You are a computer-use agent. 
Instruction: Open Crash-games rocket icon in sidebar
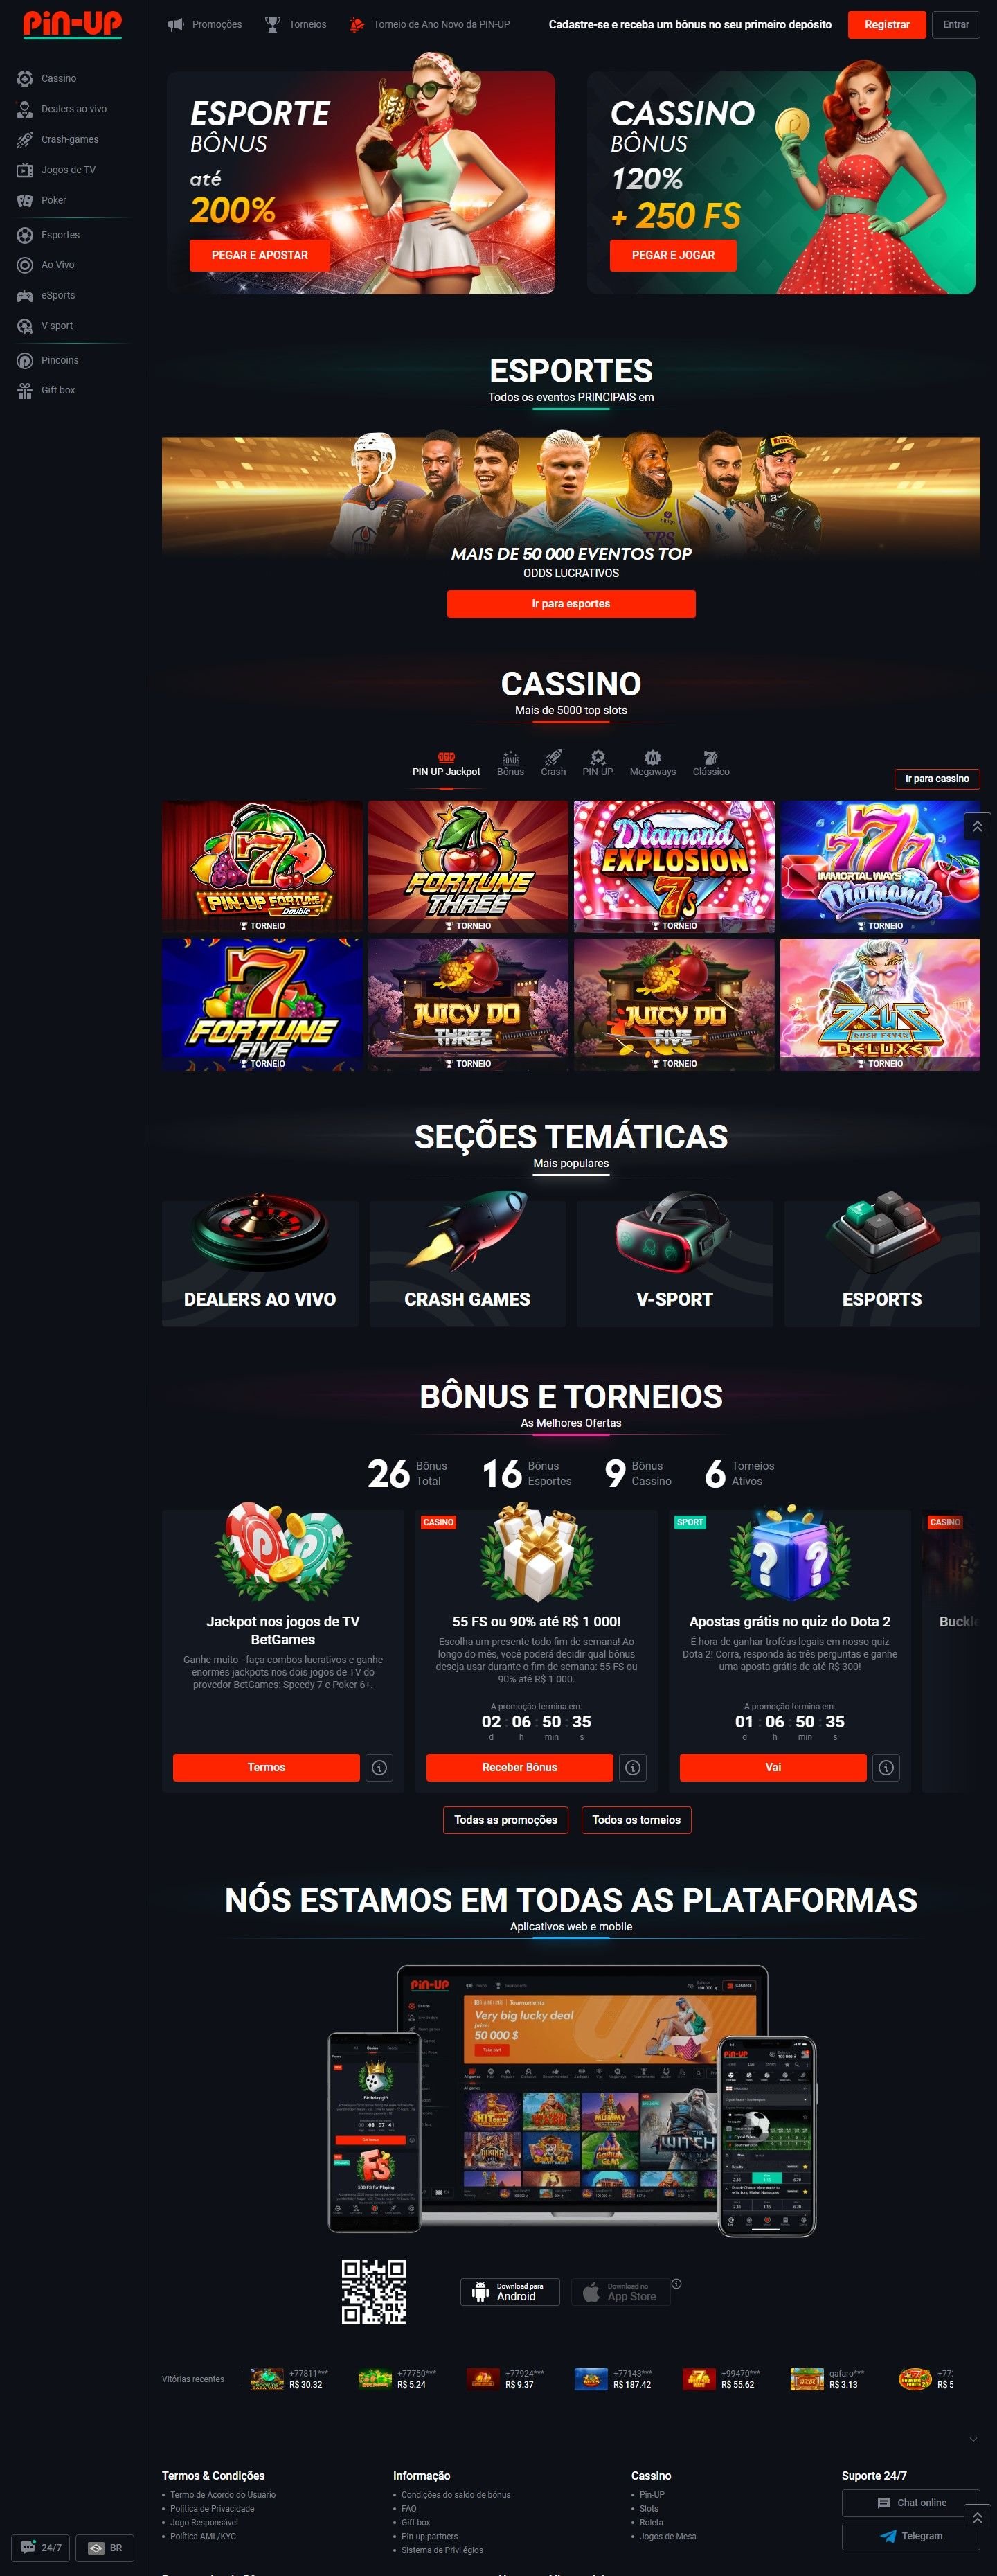pos(25,140)
